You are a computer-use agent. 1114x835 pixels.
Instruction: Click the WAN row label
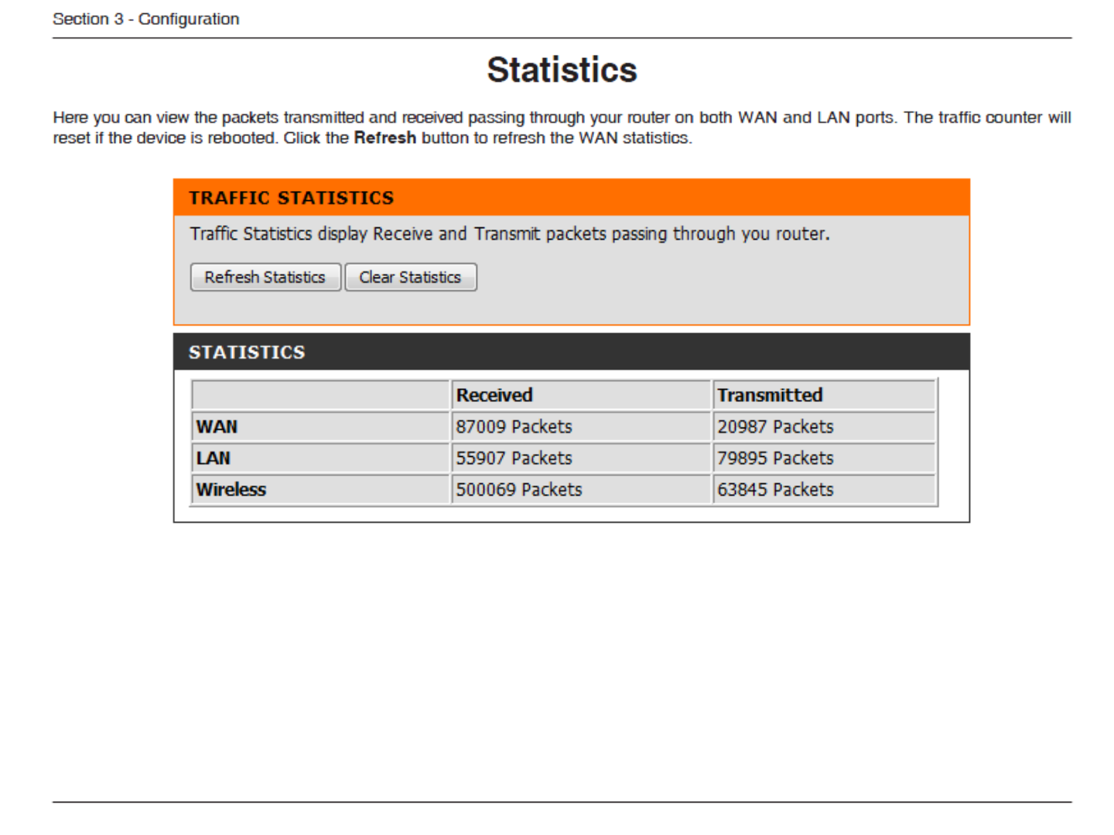(320, 427)
